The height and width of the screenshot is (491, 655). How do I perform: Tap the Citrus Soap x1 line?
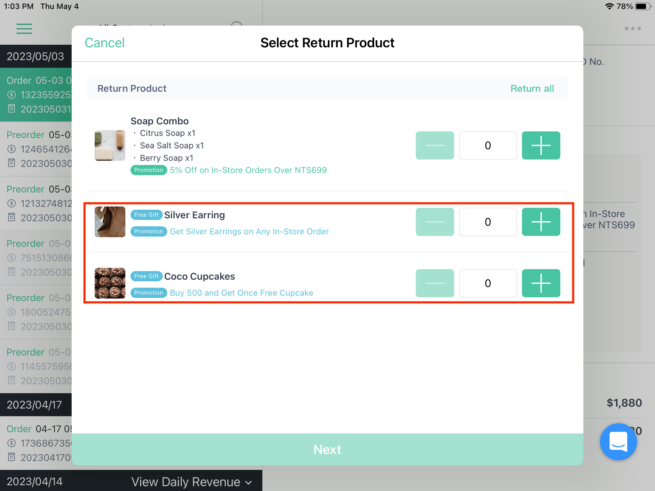coord(168,133)
